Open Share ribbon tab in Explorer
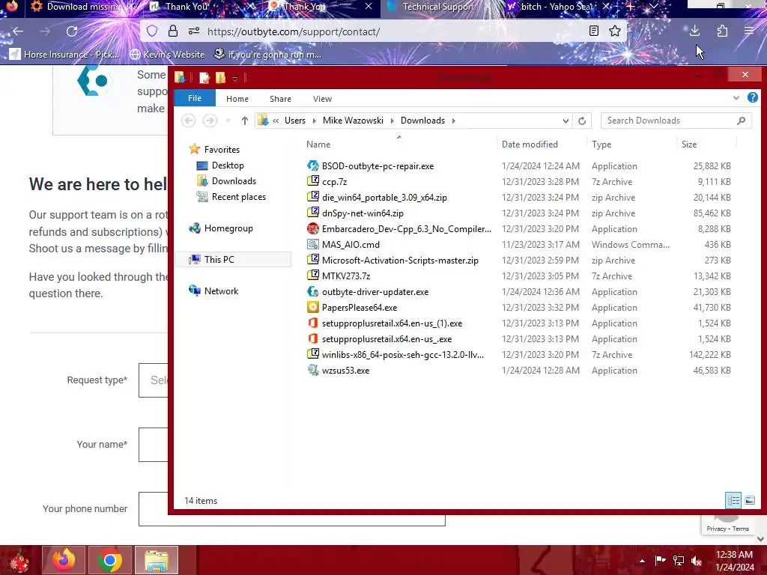The width and height of the screenshot is (767, 575). (280, 99)
